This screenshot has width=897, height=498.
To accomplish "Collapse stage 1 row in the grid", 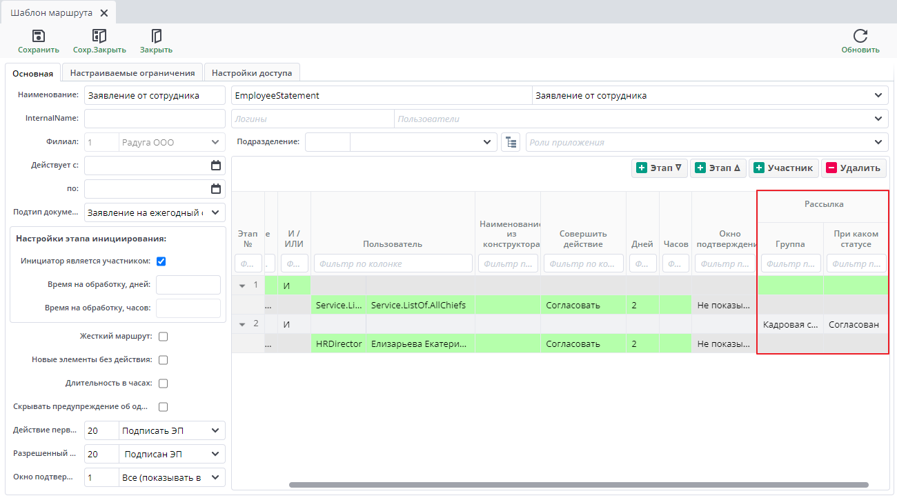I will coord(242,285).
